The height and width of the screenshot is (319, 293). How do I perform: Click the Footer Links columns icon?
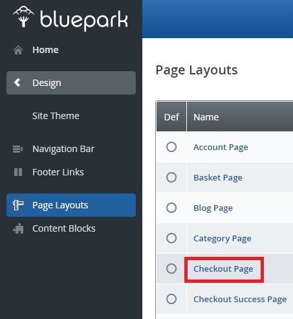[x=18, y=172]
